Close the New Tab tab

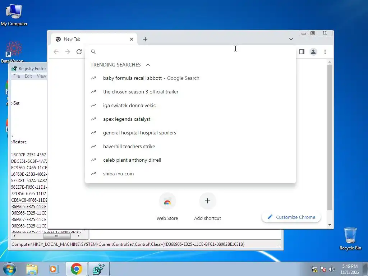[132, 39]
